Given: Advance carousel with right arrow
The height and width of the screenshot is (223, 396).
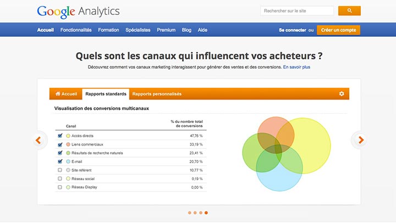Looking at the screenshot, I should [x=361, y=140].
